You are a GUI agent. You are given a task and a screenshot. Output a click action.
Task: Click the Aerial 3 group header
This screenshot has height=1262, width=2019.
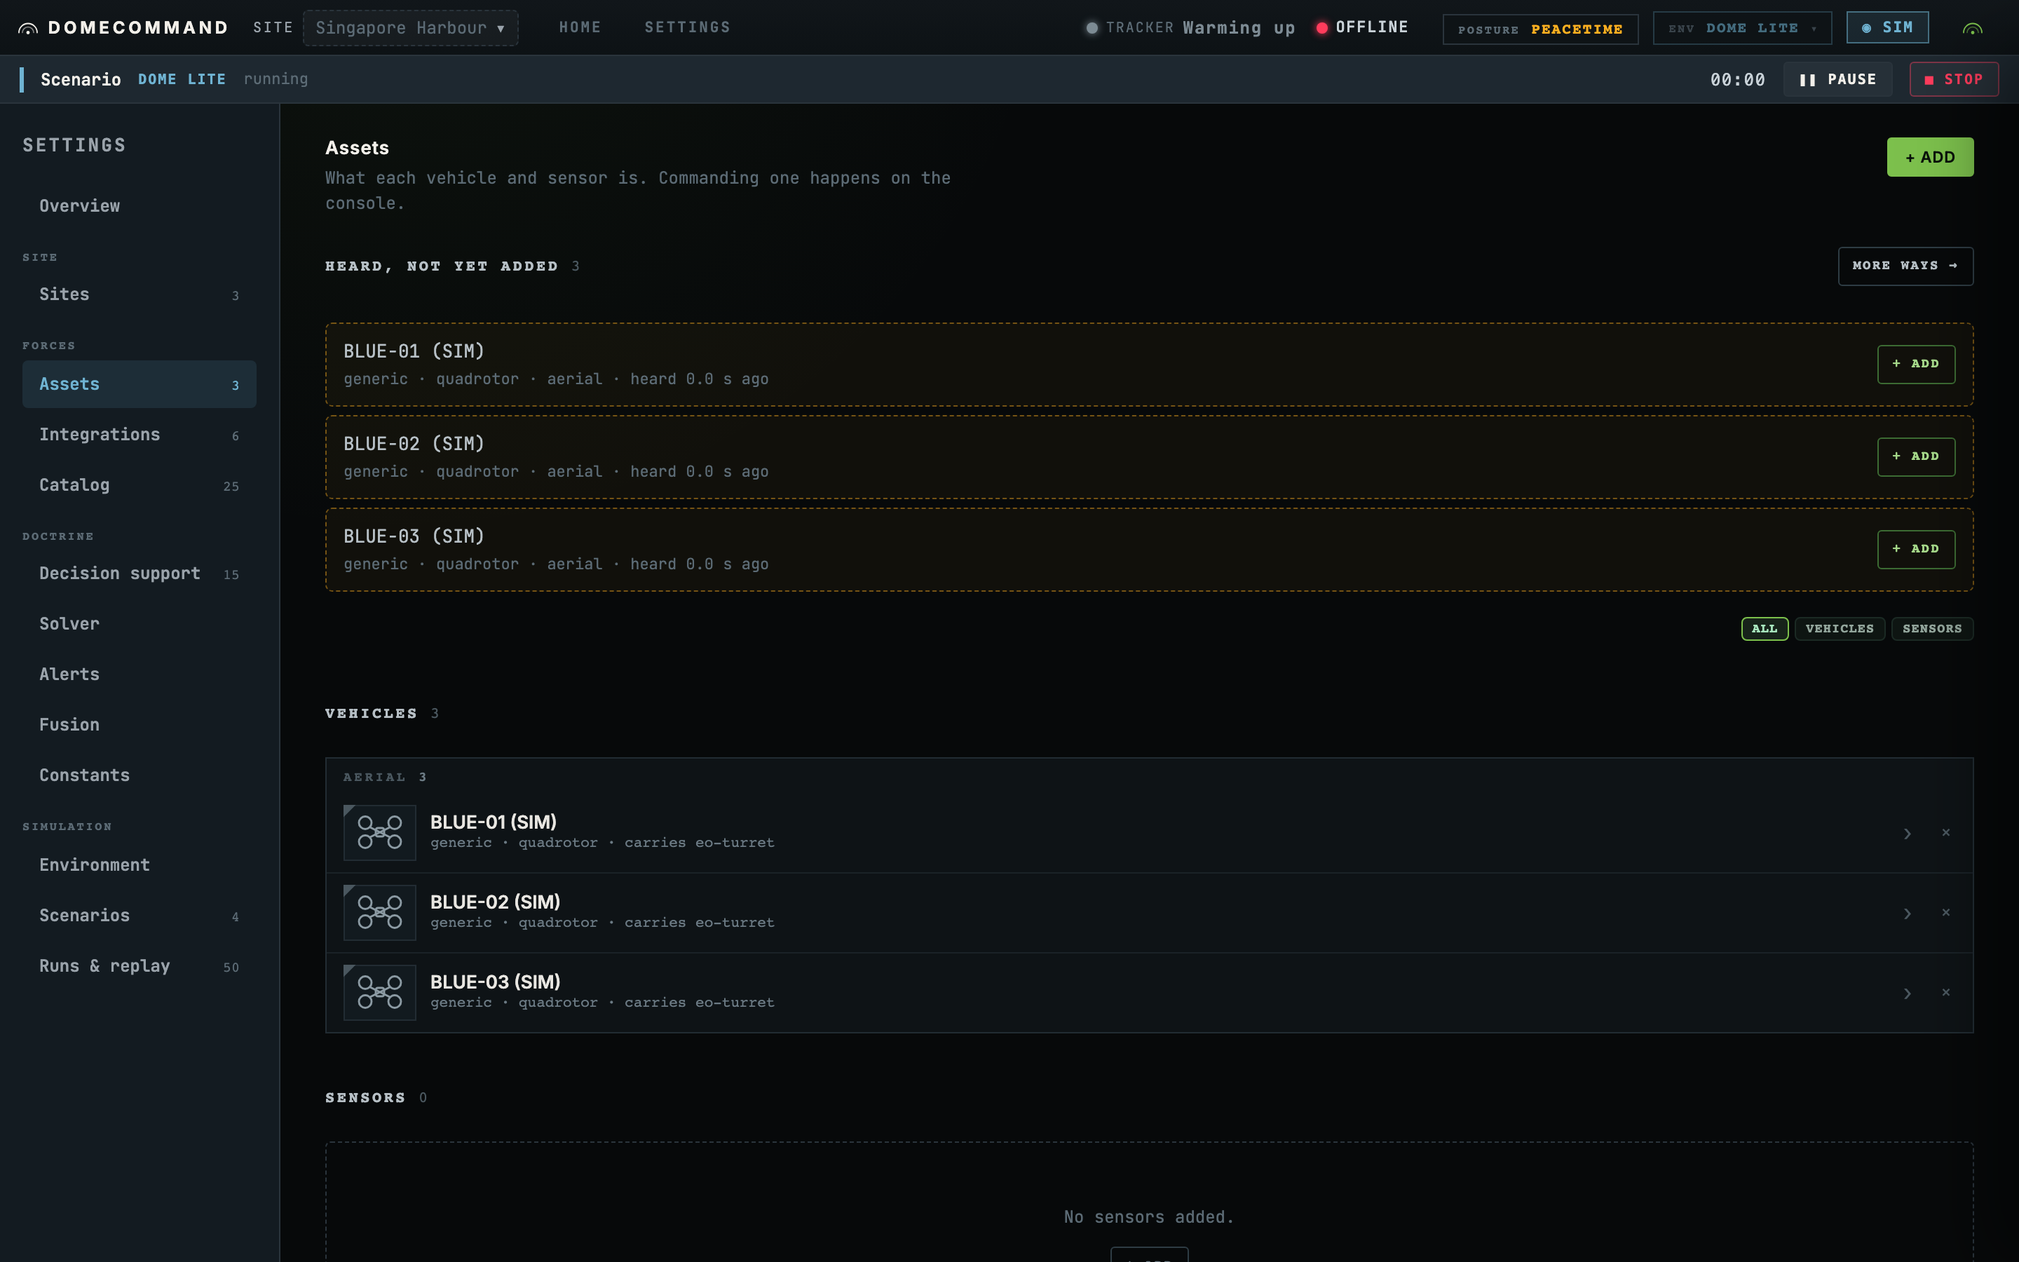point(386,777)
